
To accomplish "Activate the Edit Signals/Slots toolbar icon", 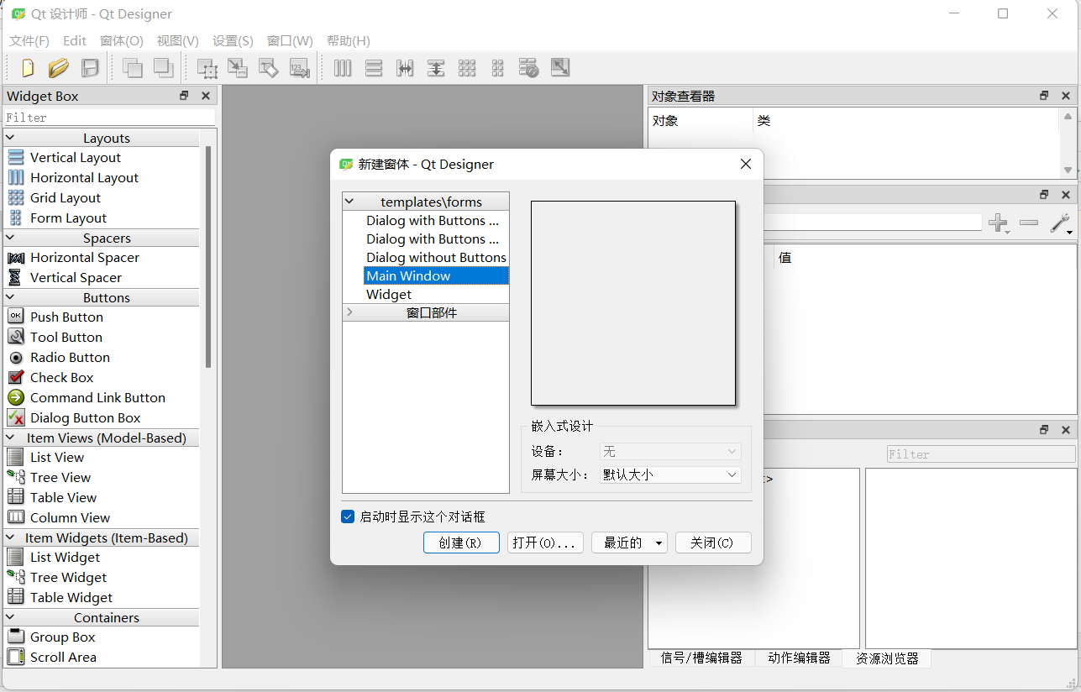I will (x=238, y=68).
